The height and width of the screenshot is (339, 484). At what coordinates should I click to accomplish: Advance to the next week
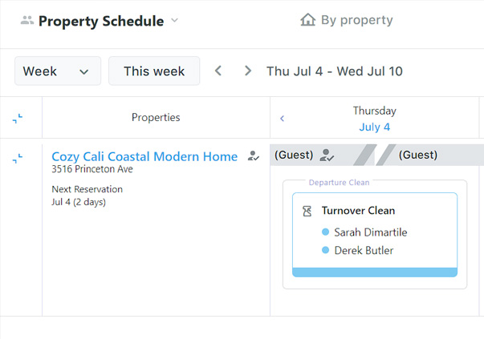pyautogui.click(x=248, y=71)
